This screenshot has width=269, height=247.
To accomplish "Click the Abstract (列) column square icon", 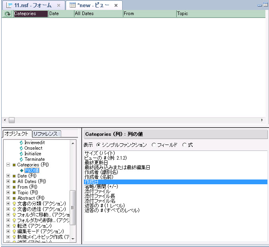I will tap(14, 198).
